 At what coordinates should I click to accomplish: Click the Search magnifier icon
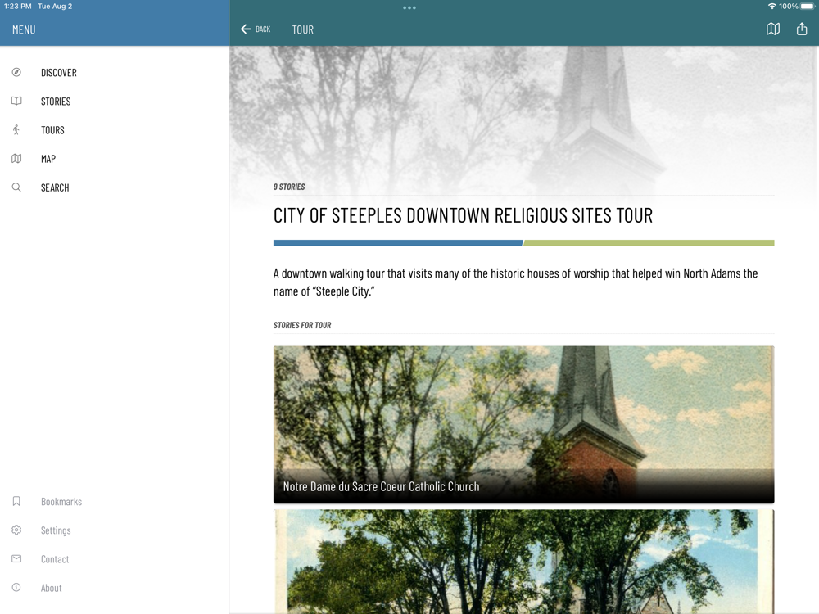pyautogui.click(x=16, y=187)
